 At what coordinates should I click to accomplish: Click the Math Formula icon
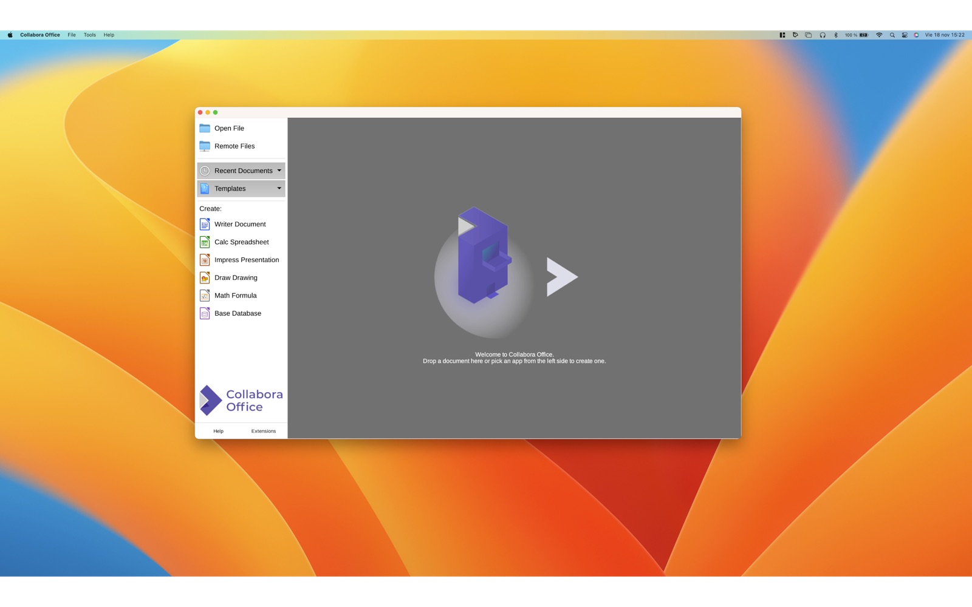[x=205, y=296]
